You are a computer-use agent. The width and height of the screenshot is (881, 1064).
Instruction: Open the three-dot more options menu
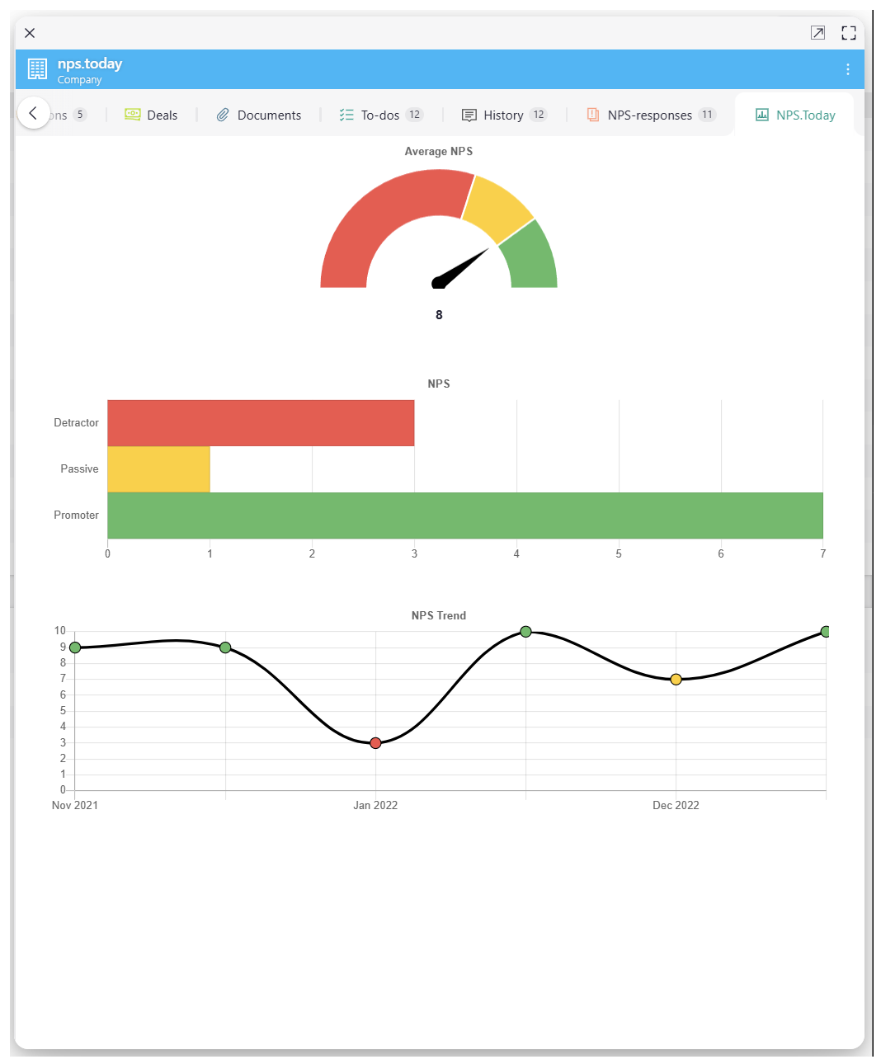pyautogui.click(x=847, y=69)
